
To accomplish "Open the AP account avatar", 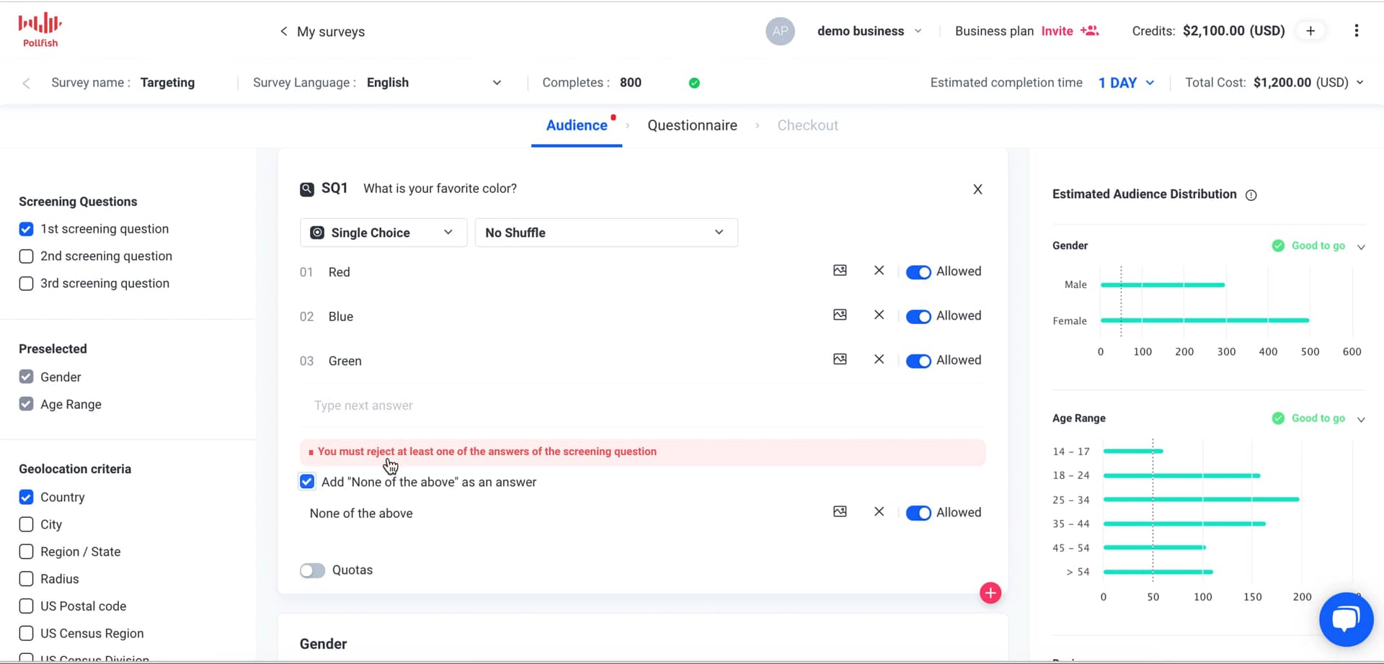I will [x=780, y=31].
